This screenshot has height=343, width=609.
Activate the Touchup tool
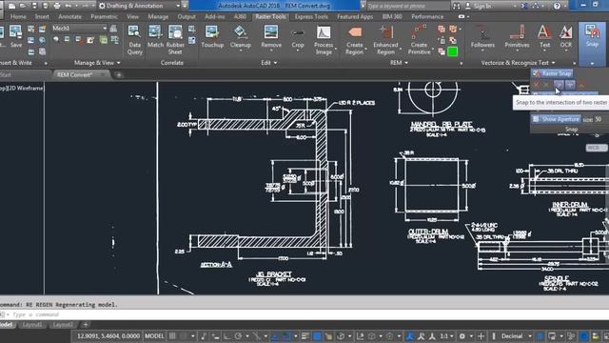click(212, 36)
